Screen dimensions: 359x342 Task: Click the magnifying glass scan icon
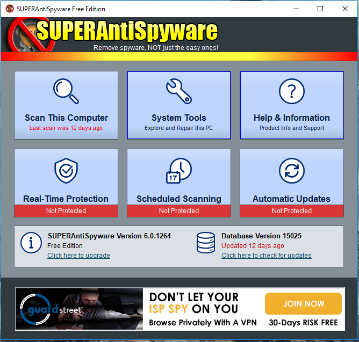click(66, 91)
